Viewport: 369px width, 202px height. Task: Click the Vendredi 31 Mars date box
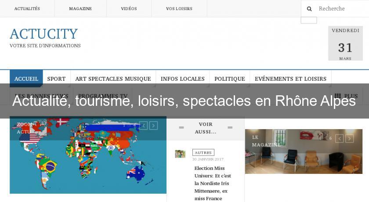[x=345, y=43]
